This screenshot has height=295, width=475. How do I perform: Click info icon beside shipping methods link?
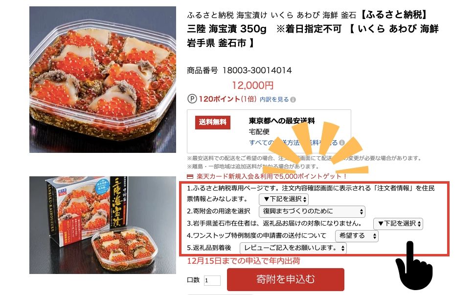[342, 143]
